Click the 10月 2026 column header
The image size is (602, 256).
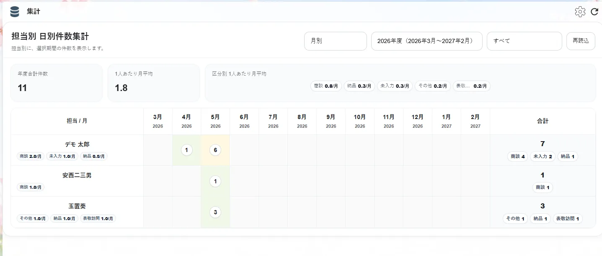[x=360, y=121]
